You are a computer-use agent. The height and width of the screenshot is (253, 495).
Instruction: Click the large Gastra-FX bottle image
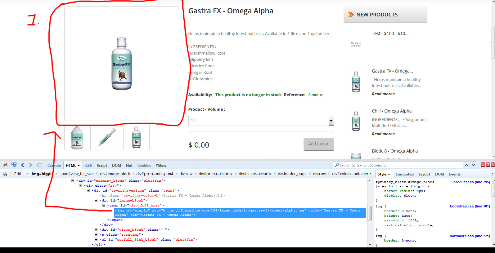click(122, 64)
